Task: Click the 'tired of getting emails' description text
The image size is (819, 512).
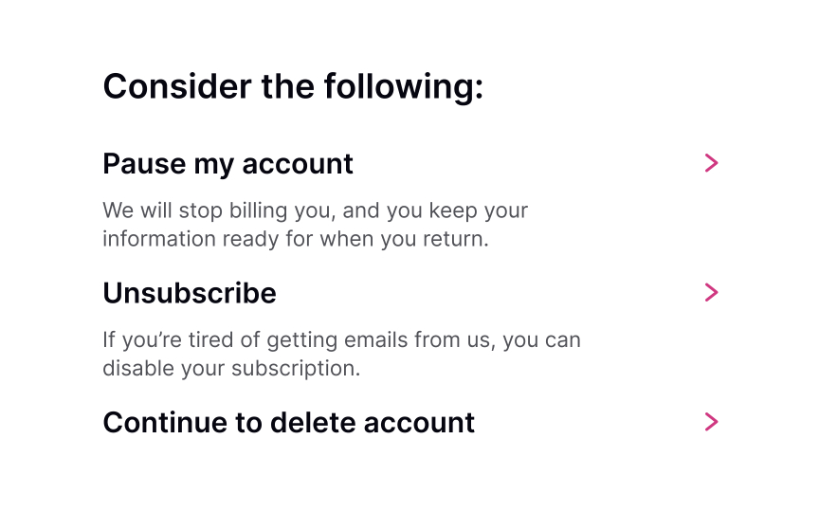Action: 341,339
